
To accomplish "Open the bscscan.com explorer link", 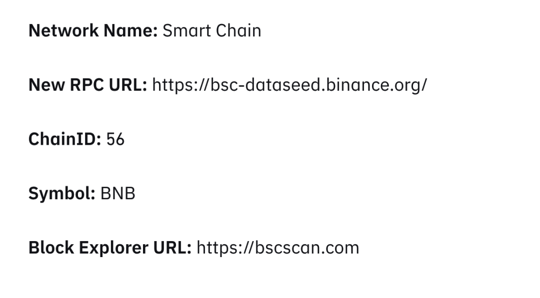I will tap(278, 248).
